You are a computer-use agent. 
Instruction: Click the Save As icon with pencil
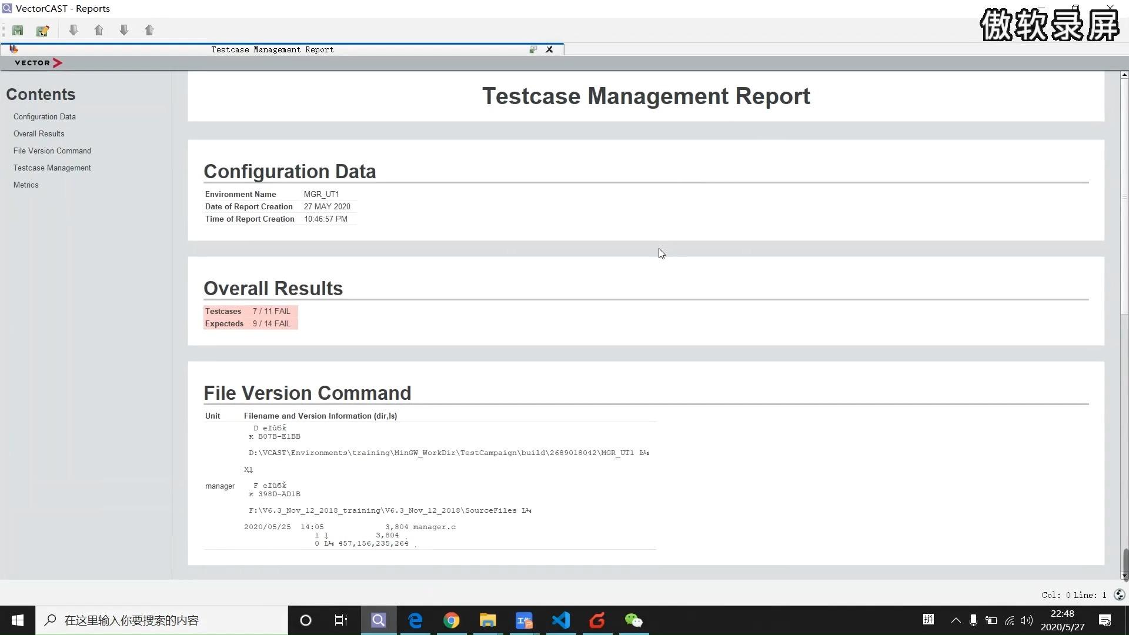[42, 31]
